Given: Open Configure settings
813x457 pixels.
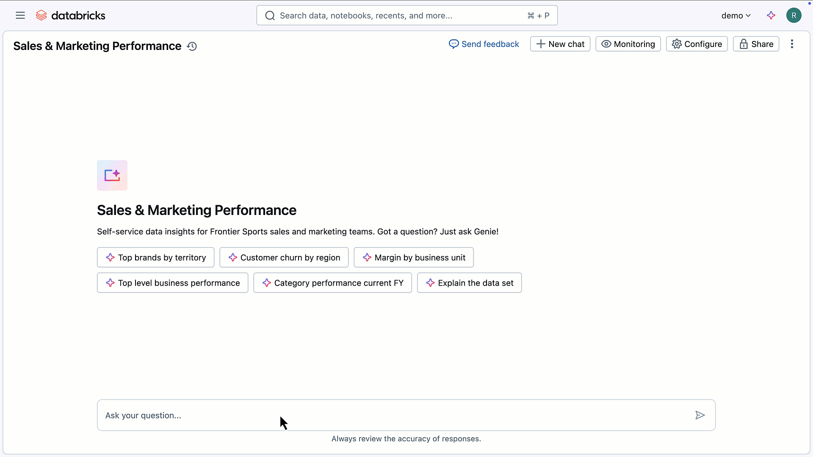Looking at the screenshot, I should tap(697, 44).
